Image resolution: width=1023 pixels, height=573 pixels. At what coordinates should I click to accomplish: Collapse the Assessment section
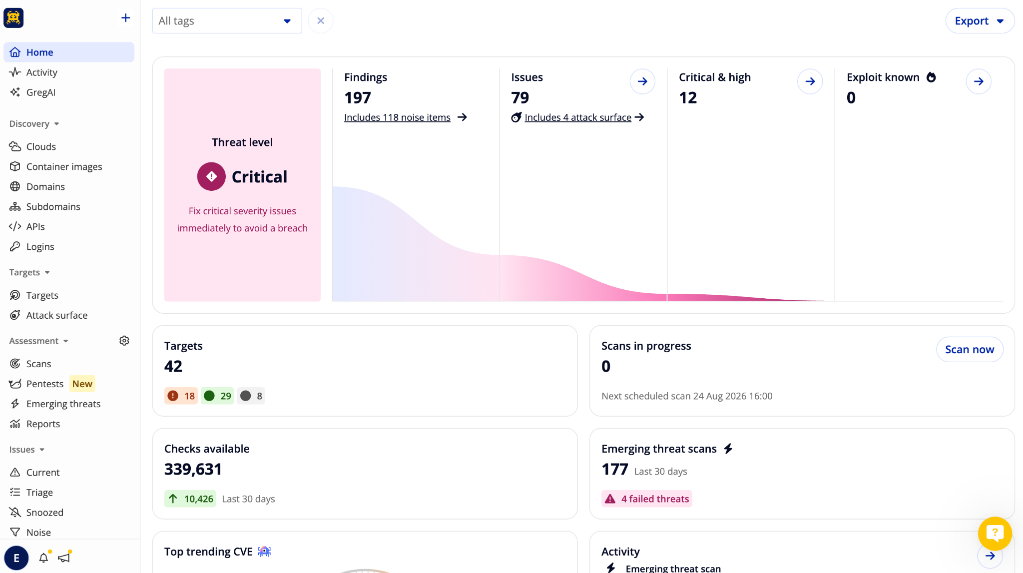coord(39,341)
